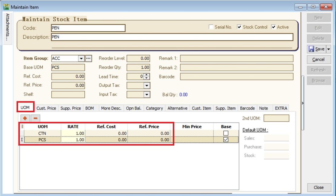
Task: Click the grid row indicator in UOM header
Action: (21, 127)
